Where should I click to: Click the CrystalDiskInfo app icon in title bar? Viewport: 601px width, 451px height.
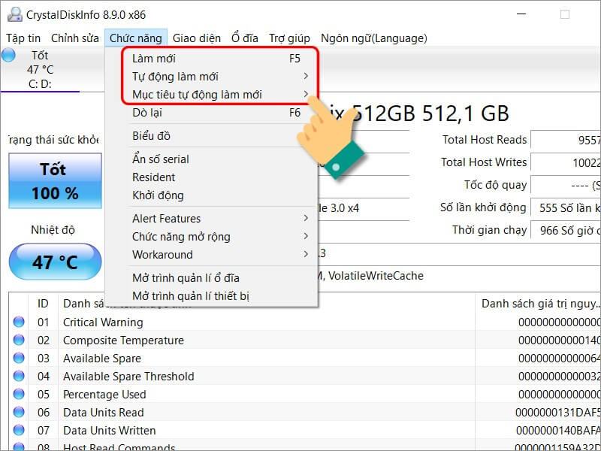point(14,14)
